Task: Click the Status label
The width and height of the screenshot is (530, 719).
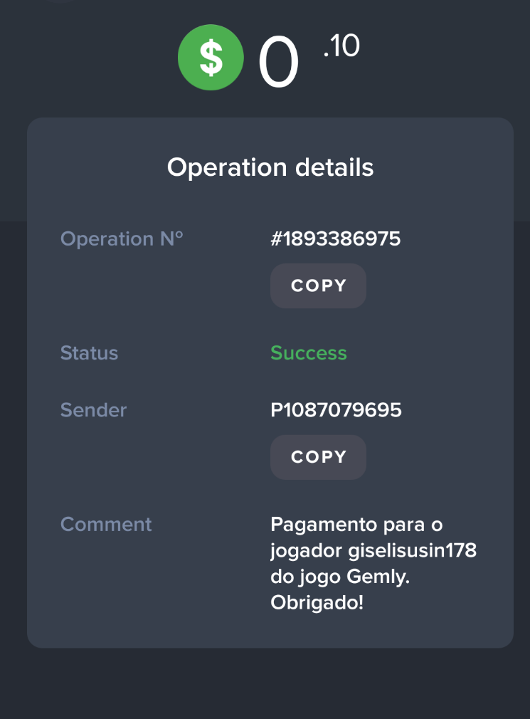Action: pyautogui.click(x=90, y=353)
